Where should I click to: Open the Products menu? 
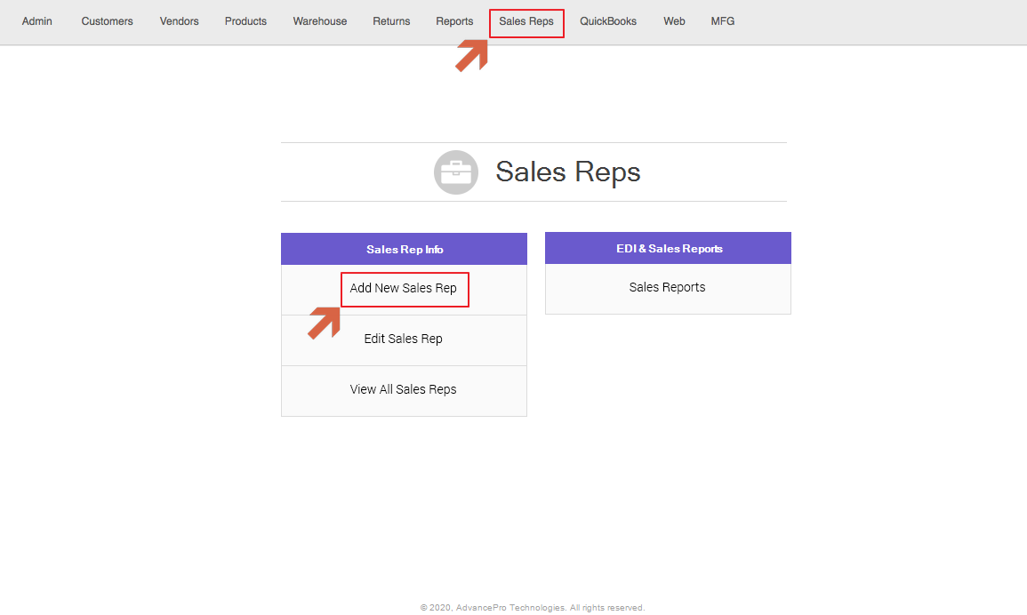tap(245, 21)
